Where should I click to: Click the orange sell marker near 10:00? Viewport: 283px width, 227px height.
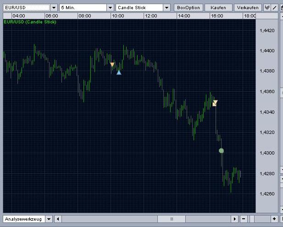[x=112, y=64]
